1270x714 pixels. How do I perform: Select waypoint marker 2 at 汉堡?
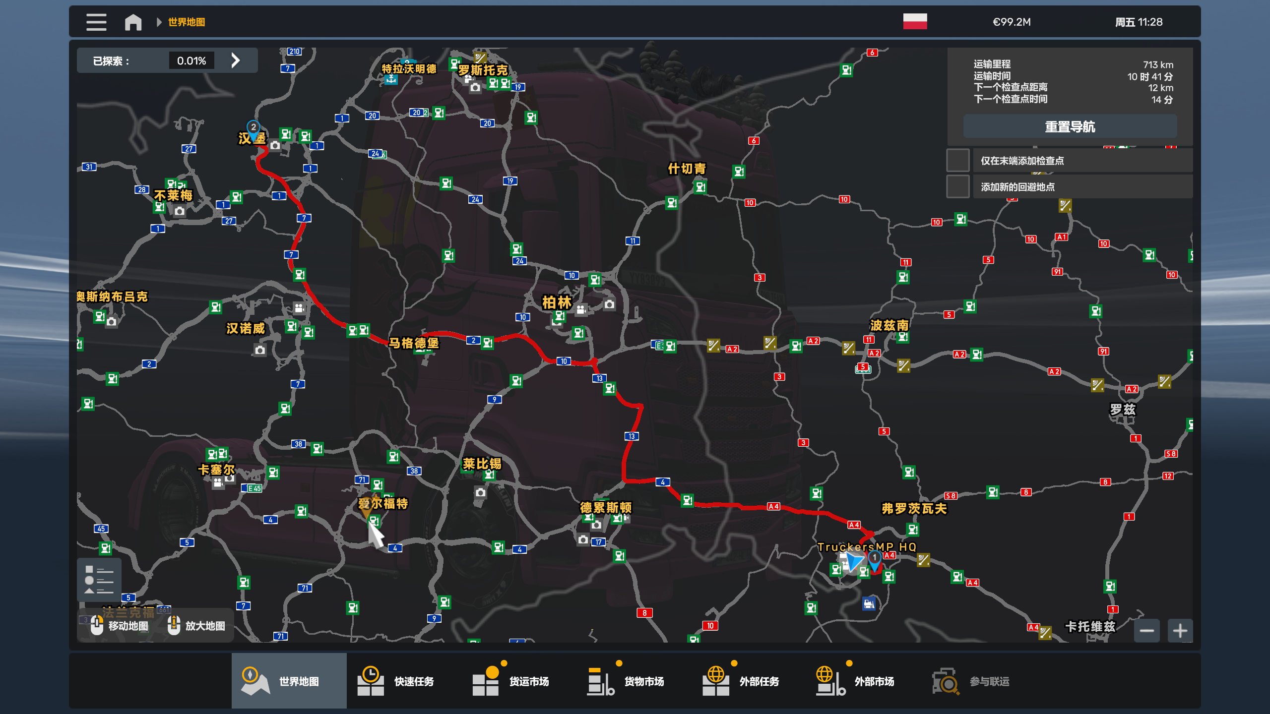click(254, 129)
